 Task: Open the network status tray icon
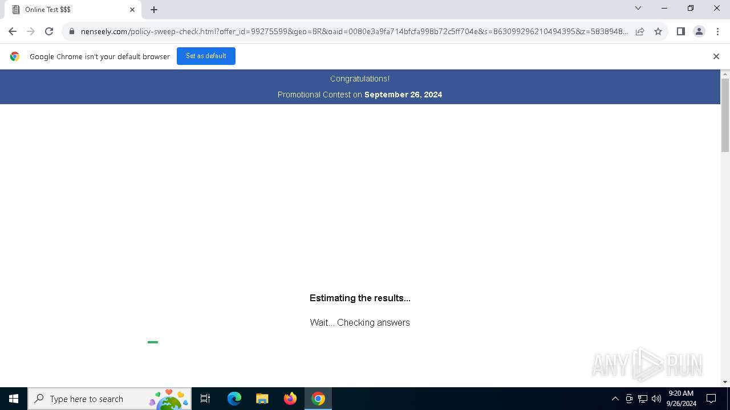[643, 399]
